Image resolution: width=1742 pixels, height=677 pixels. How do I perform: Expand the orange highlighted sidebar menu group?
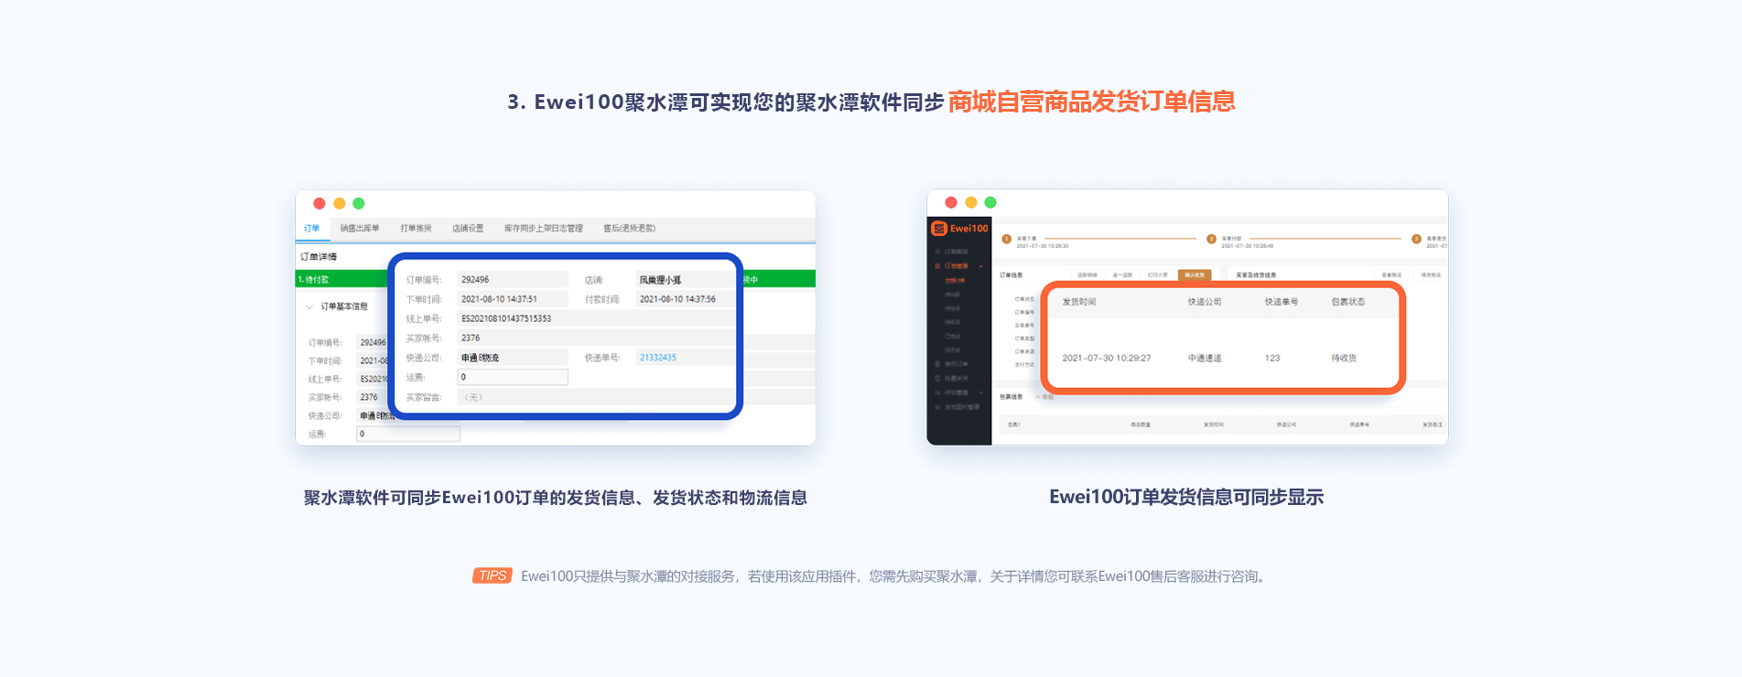[x=958, y=266]
